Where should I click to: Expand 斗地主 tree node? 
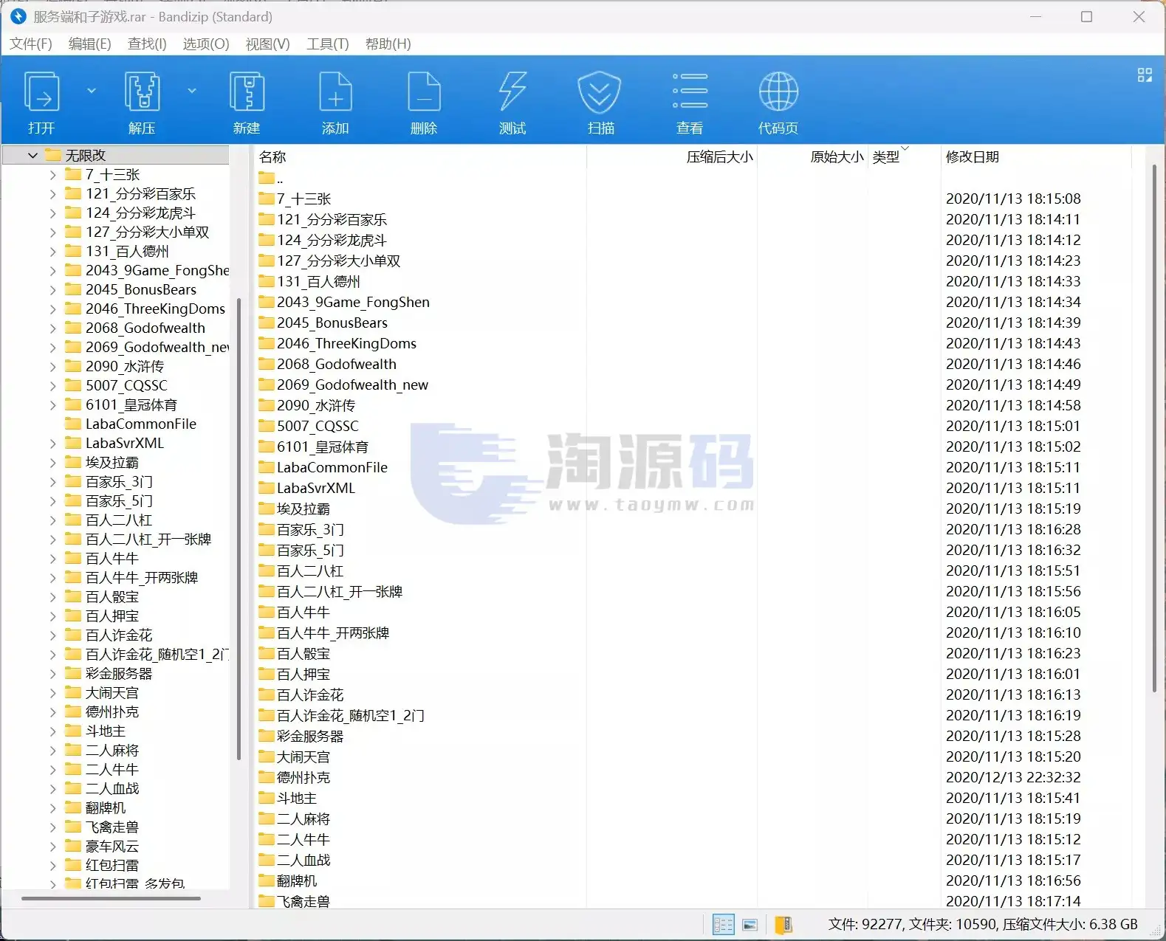click(52, 731)
